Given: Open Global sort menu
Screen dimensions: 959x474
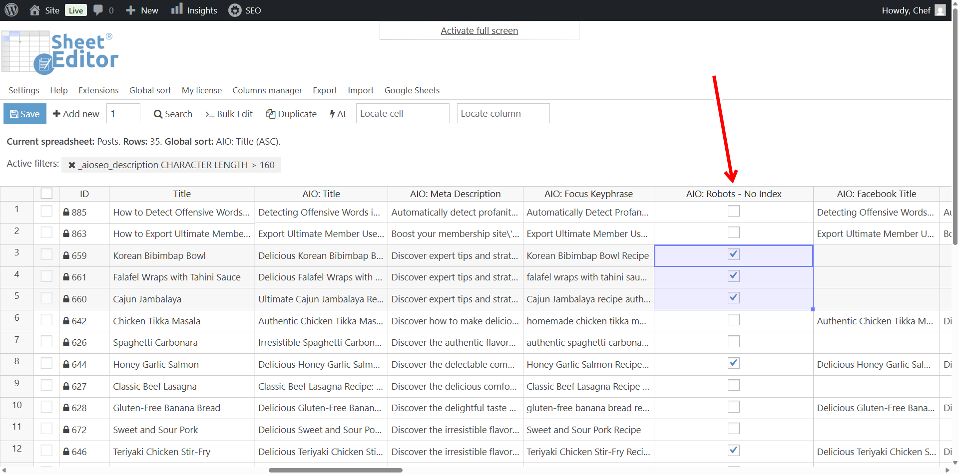Looking at the screenshot, I should tap(150, 90).
